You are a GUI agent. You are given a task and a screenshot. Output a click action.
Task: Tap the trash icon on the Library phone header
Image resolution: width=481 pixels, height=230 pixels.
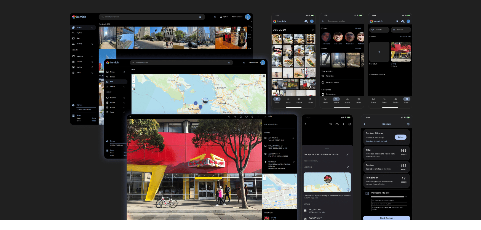397,21
